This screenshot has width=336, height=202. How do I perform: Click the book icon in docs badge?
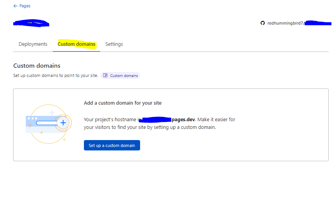point(105,76)
